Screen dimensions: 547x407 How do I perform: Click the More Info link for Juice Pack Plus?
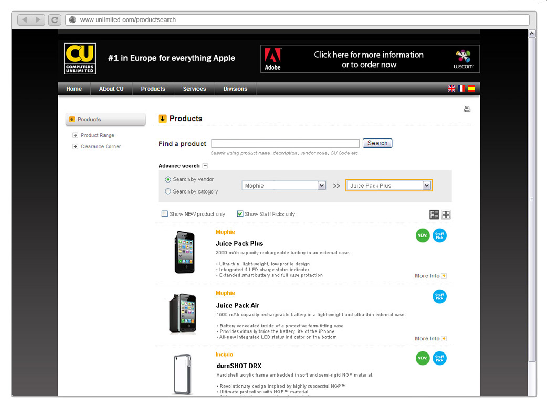427,276
